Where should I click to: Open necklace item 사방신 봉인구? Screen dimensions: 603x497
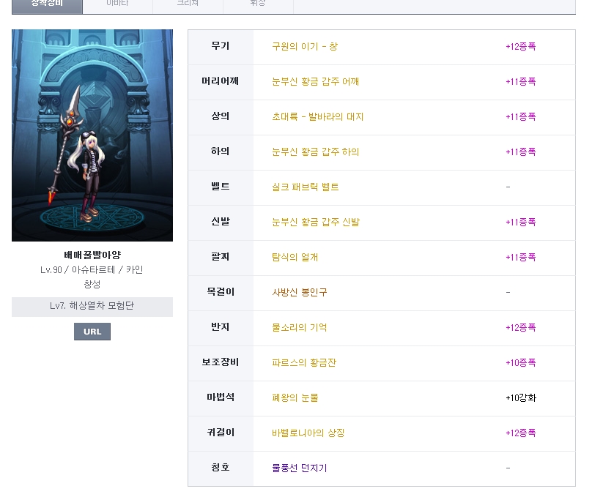tap(299, 293)
